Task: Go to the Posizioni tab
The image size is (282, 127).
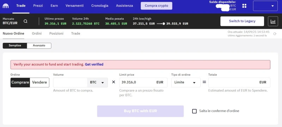Action: tap(56, 33)
